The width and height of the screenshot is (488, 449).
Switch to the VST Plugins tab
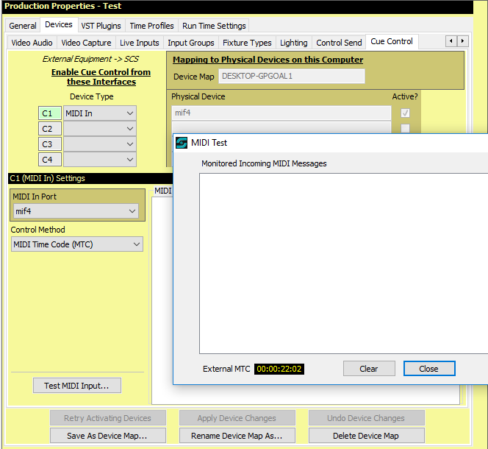pyautogui.click(x=101, y=26)
